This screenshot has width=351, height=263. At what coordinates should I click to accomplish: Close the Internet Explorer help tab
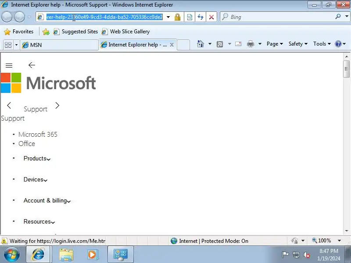172,45
